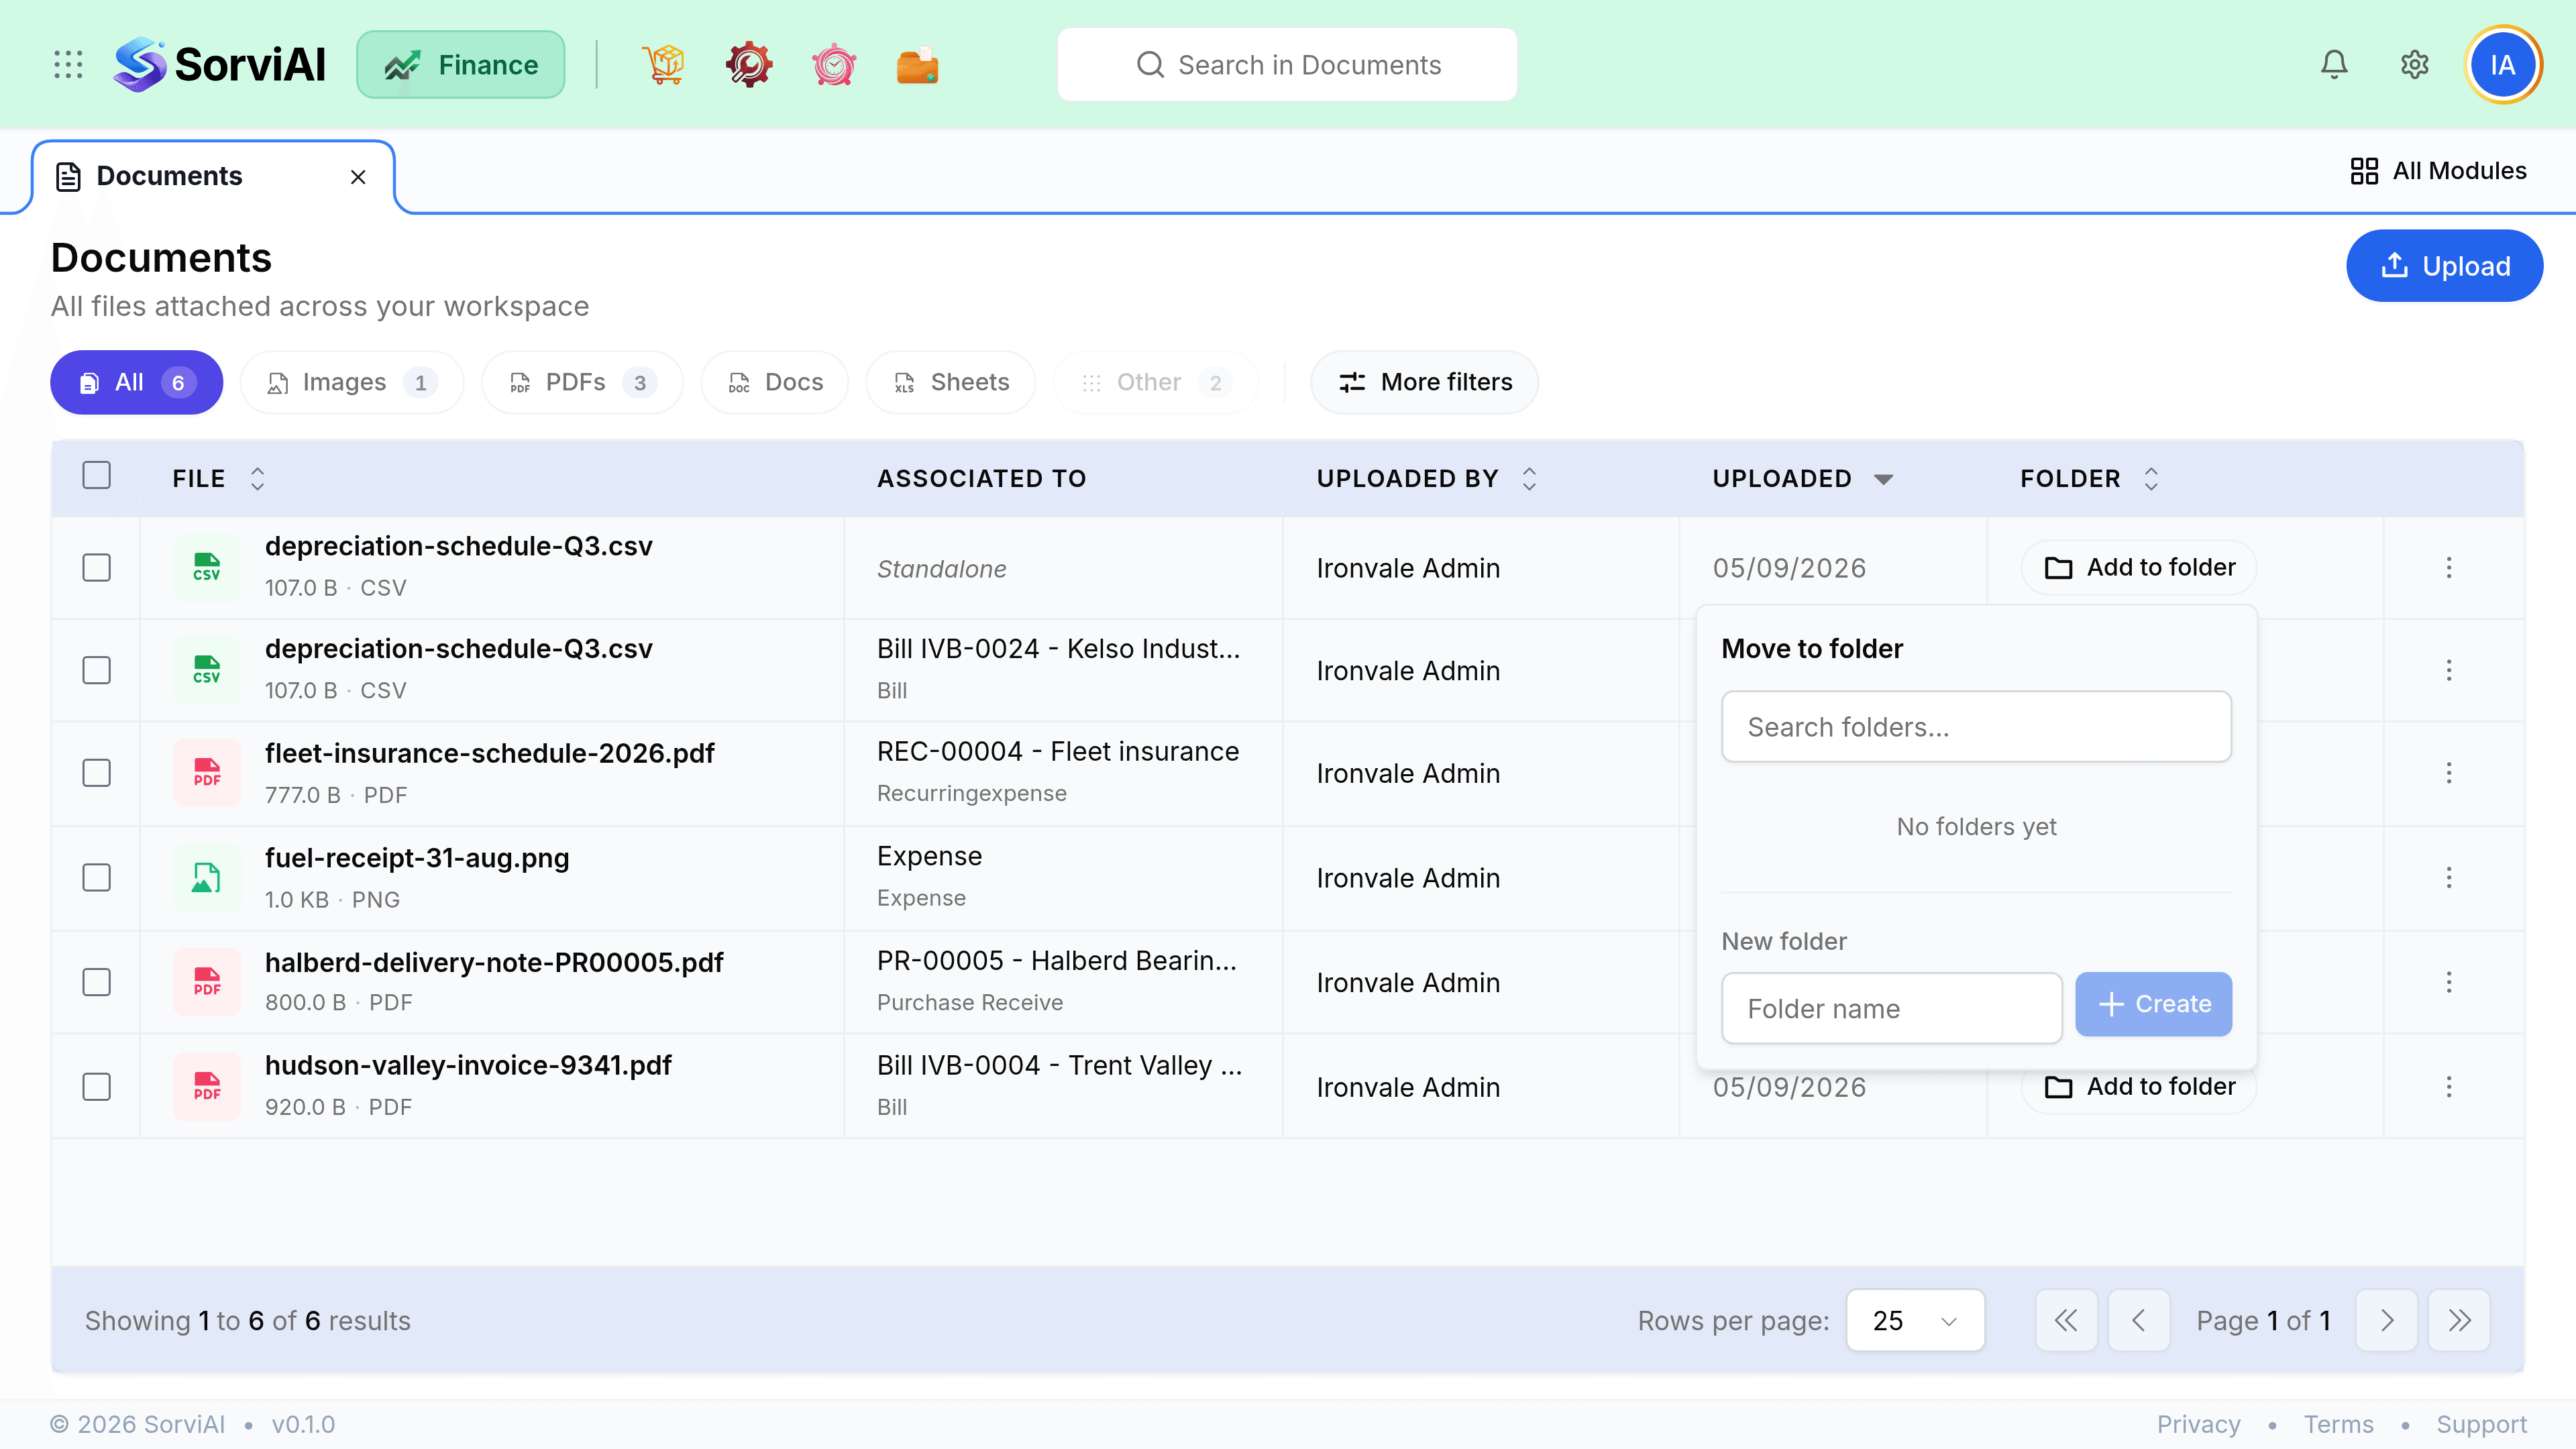
Task: Go to previous page
Action: coord(2139,1321)
